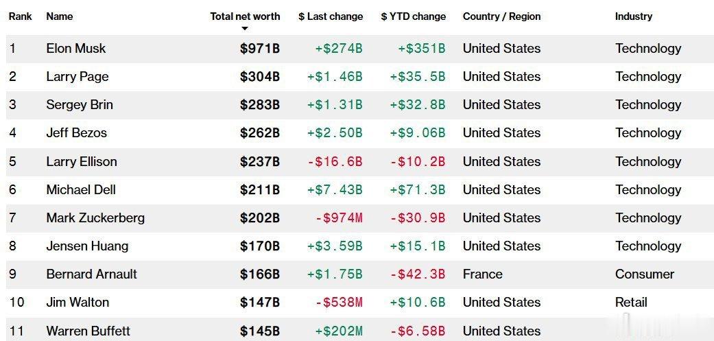Open Warren Buffett's profile
The image size is (714, 341).
pos(88,331)
